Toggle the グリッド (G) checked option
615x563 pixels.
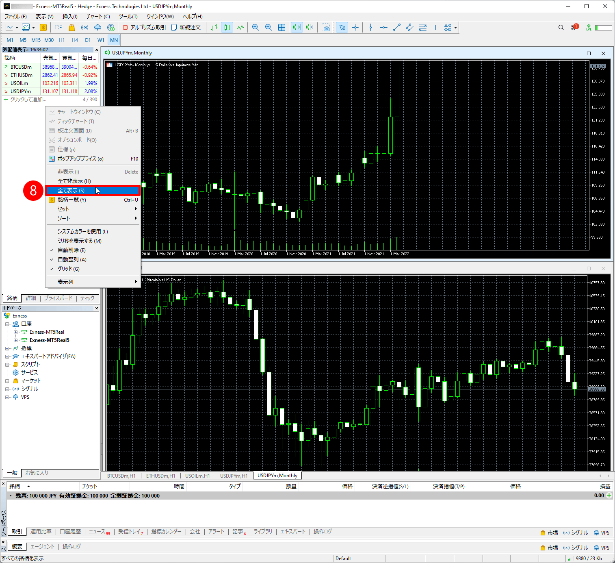(x=68, y=269)
